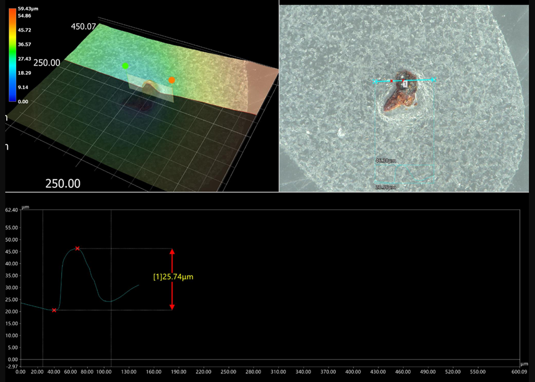Click the red double-headed height arrow

tap(172, 279)
